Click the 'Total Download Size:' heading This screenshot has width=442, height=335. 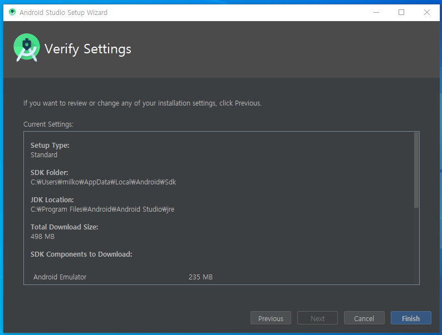[x=64, y=227]
